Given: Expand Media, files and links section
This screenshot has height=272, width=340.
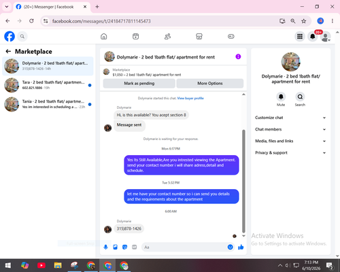Looking at the screenshot, I should pyautogui.click(x=291, y=141).
